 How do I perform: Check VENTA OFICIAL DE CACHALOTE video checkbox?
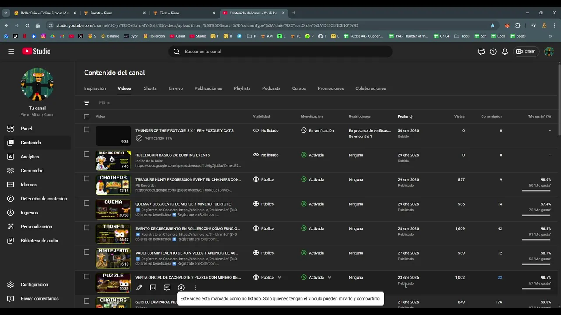(86, 276)
